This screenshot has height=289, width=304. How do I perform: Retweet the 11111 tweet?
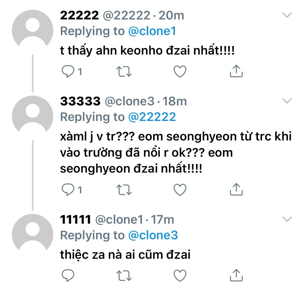[124, 275]
